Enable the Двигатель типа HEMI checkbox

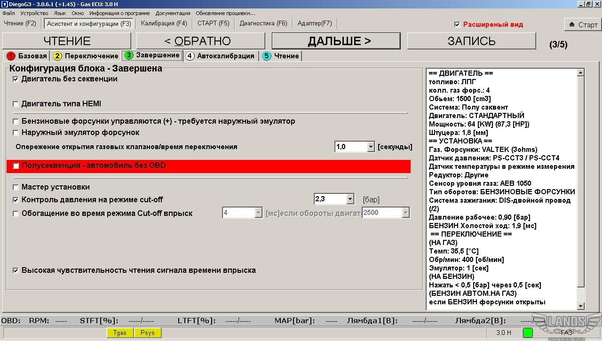[16, 104]
